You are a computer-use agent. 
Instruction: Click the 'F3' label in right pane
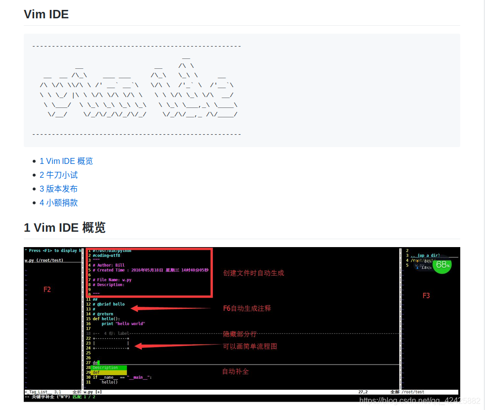pos(426,296)
